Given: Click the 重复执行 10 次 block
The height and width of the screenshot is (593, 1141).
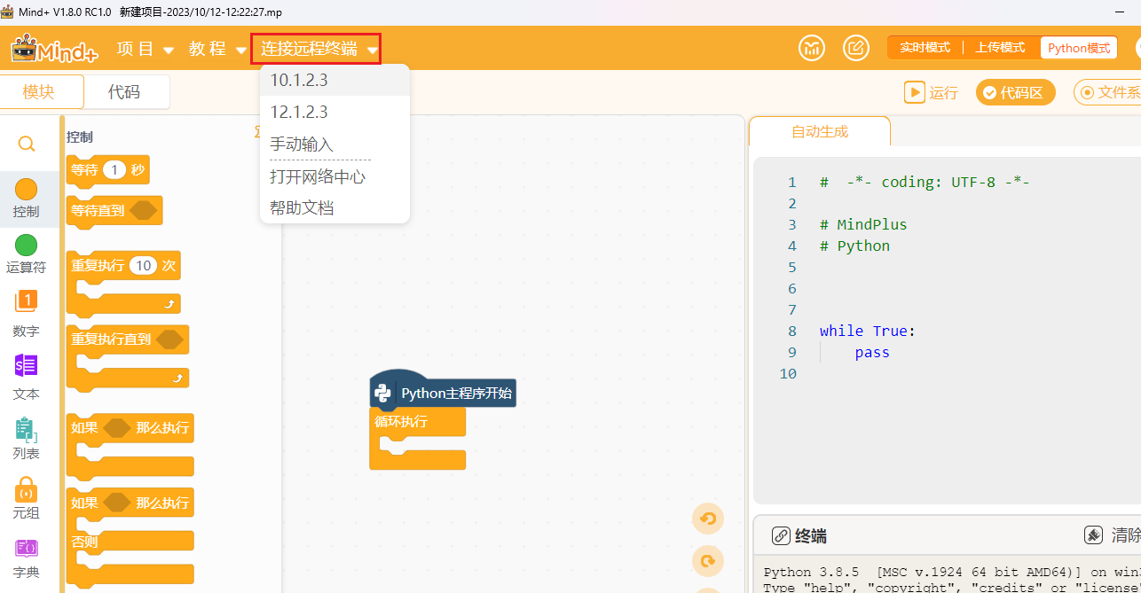Looking at the screenshot, I should point(123,283).
